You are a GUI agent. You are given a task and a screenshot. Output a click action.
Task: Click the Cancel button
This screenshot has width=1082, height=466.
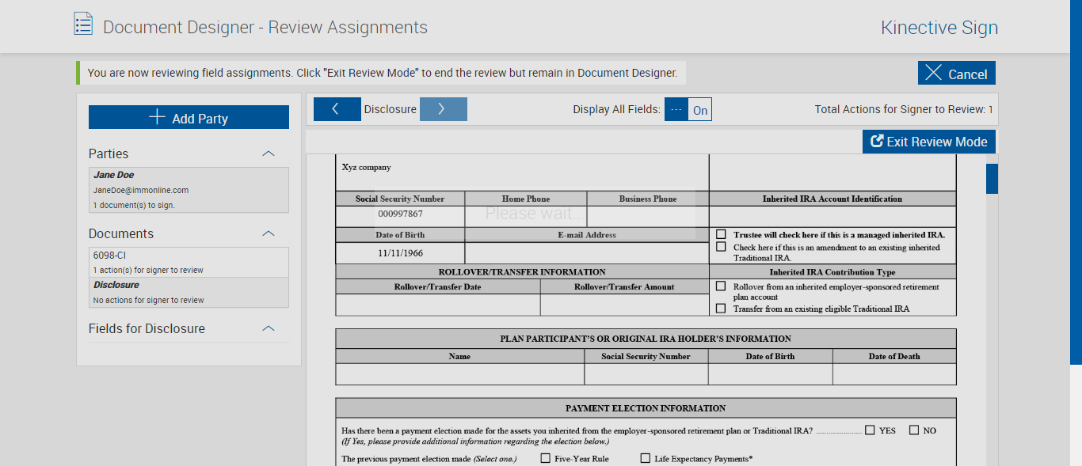(x=957, y=73)
